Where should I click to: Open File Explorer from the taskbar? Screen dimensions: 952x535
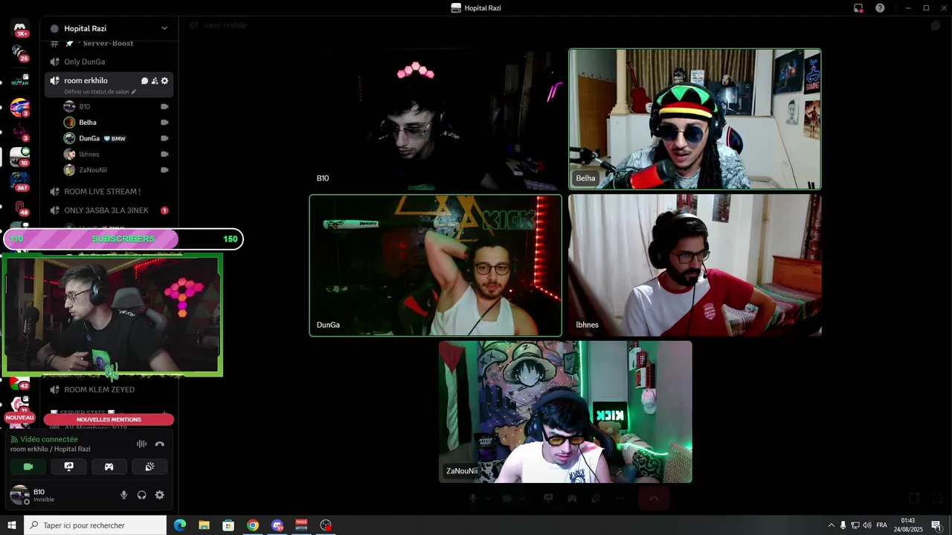tap(204, 525)
